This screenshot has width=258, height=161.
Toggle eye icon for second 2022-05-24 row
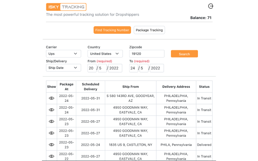pyautogui.click(x=52, y=110)
